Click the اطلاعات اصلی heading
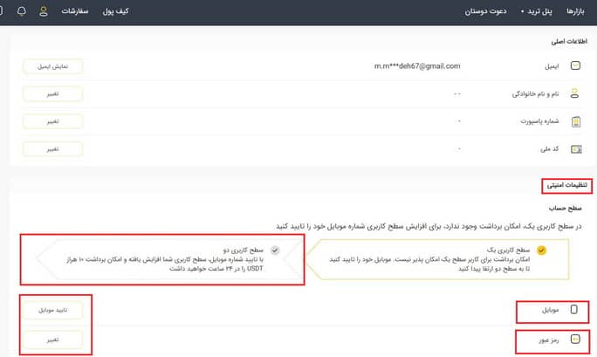The width and height of the screenshot is (597, 357). 569,42
